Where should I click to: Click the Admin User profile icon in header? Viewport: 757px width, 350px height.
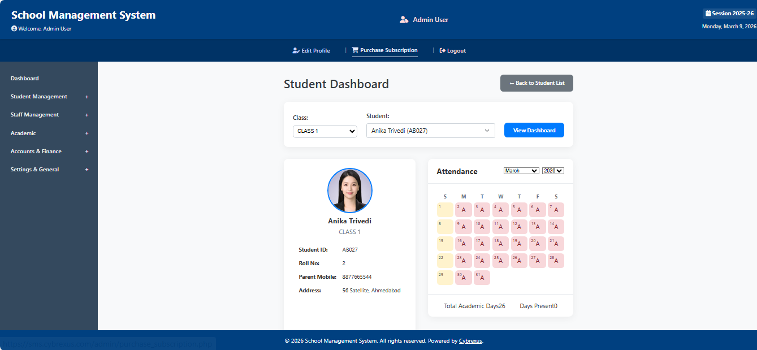[x=404, y=19]
